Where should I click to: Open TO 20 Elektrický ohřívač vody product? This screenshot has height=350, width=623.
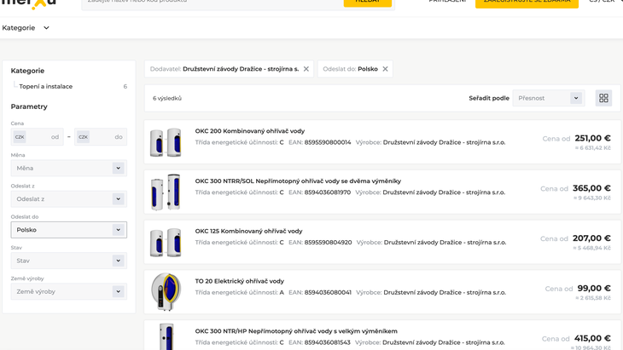pos(239,281)
